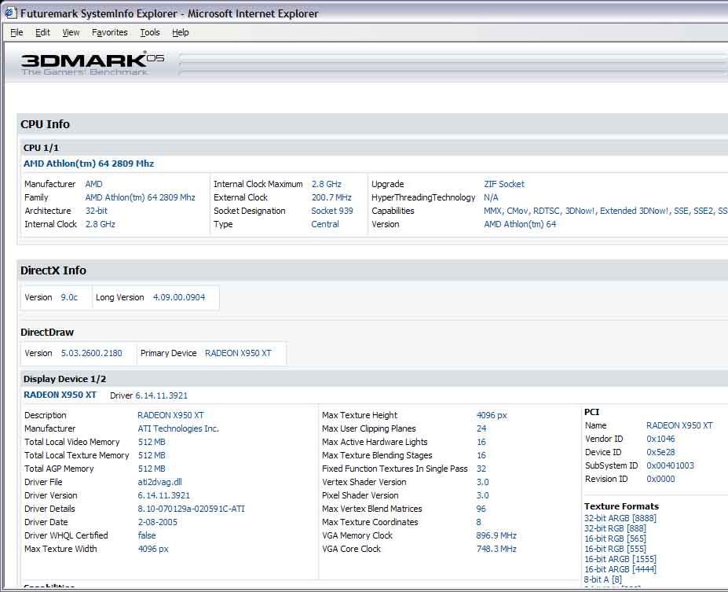Screen dimensions: 728x592
Task: Select Total Local Video Memory '512 MB'
Action: click(152, 442)
